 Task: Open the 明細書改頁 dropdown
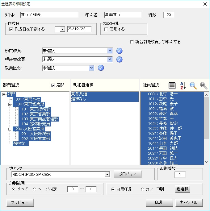110,59
